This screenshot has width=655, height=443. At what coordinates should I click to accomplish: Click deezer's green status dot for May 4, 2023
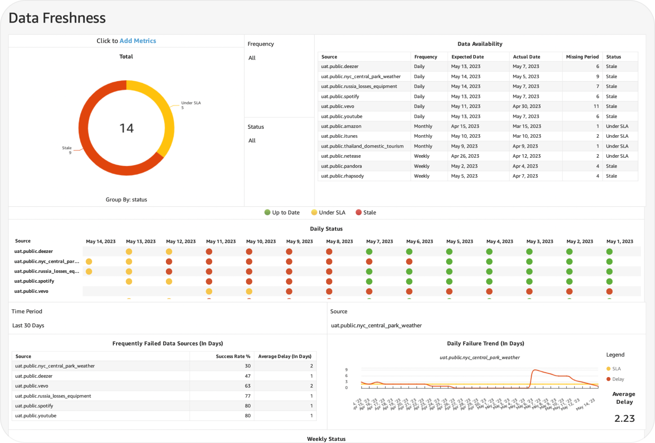(x=489, y=252)
